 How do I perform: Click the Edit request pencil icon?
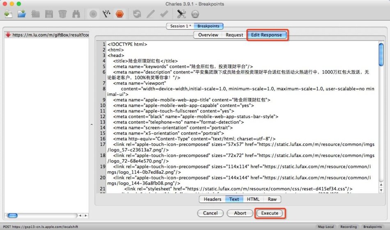pyautogui.click(x=151, y=14)
